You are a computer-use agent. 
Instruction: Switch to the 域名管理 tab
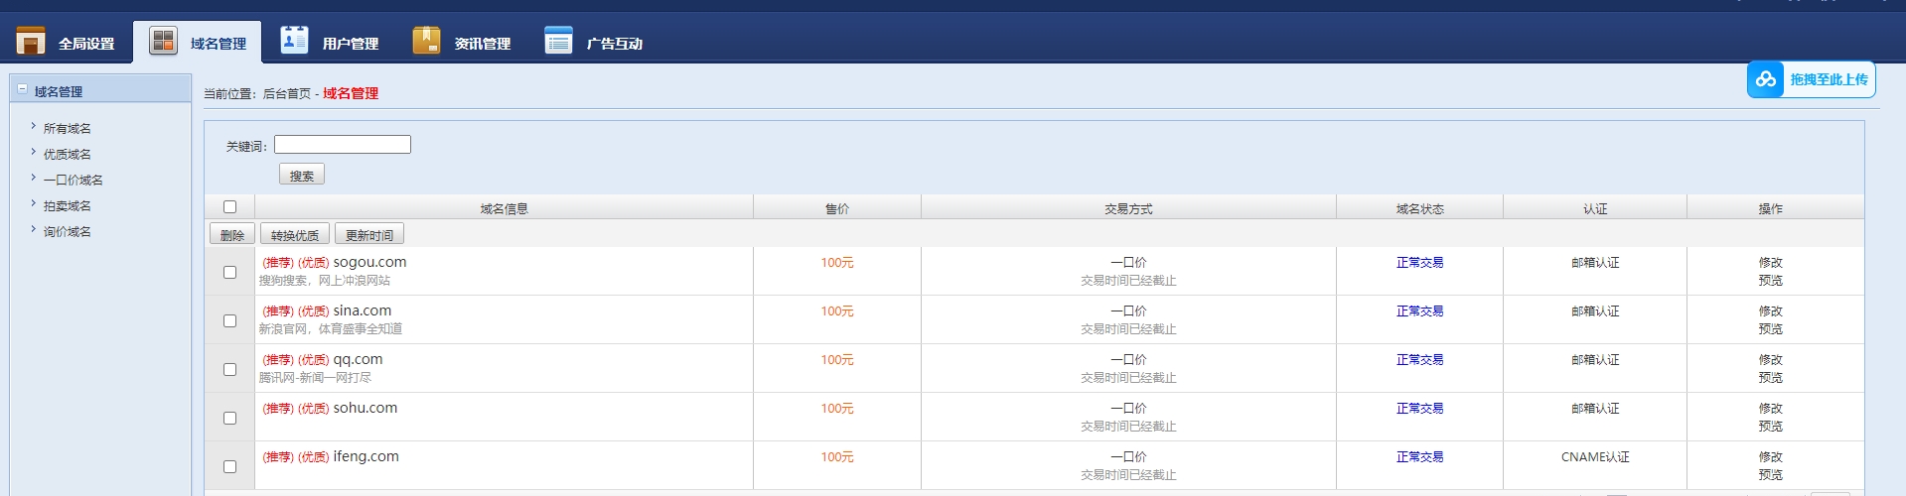(x=198, y=42)
